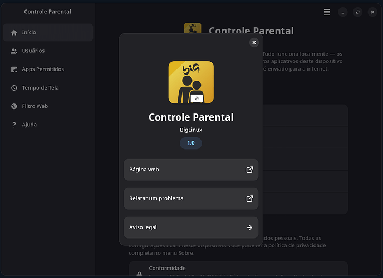Click external link icon beside Página web

click(x=249, y=170)
